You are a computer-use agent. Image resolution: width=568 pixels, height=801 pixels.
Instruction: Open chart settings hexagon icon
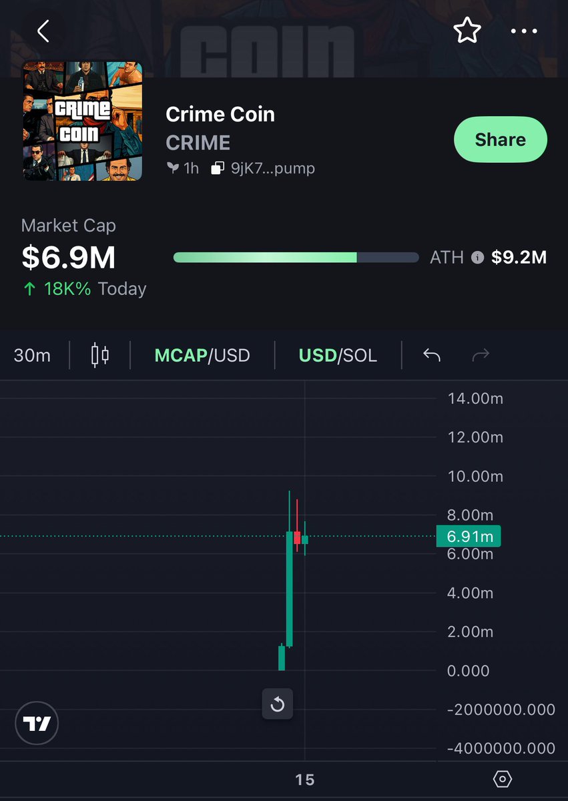(503, 779)
